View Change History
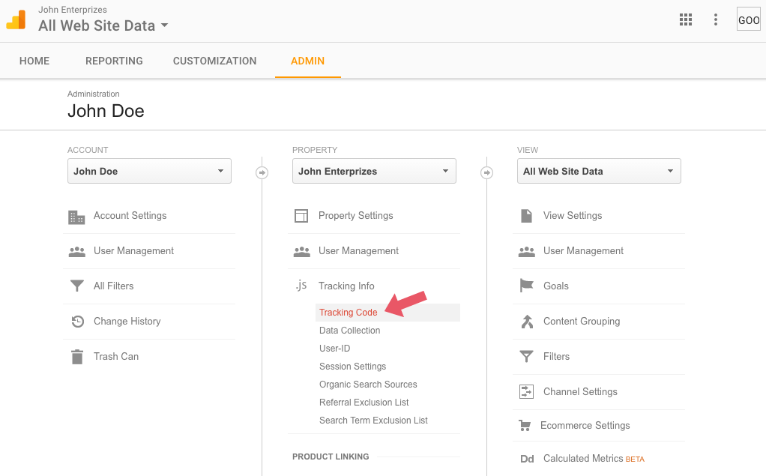 (127, 321)
